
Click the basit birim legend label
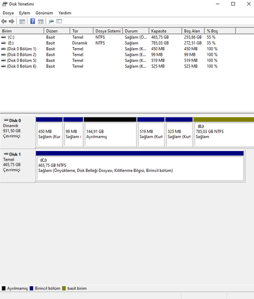(77, 288)
